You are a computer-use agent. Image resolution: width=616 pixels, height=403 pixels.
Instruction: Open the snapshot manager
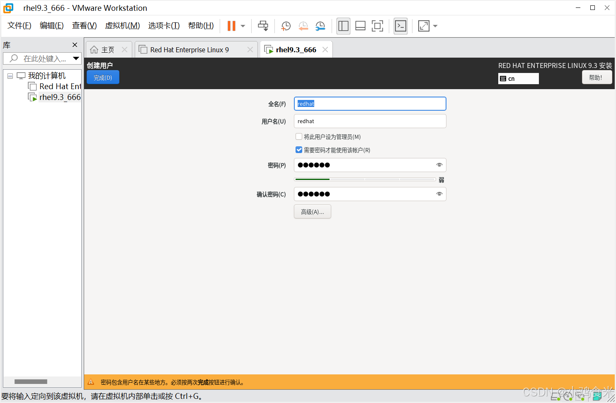click(320, 26)
